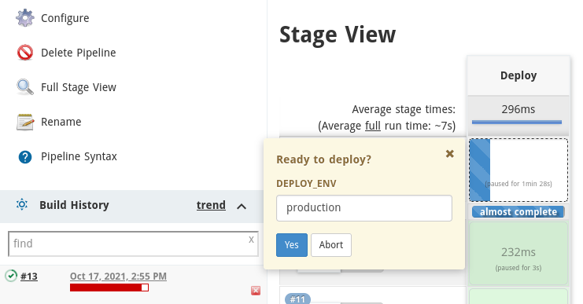
Task: Click the Rename notepad icon
Action: [25, 122]
